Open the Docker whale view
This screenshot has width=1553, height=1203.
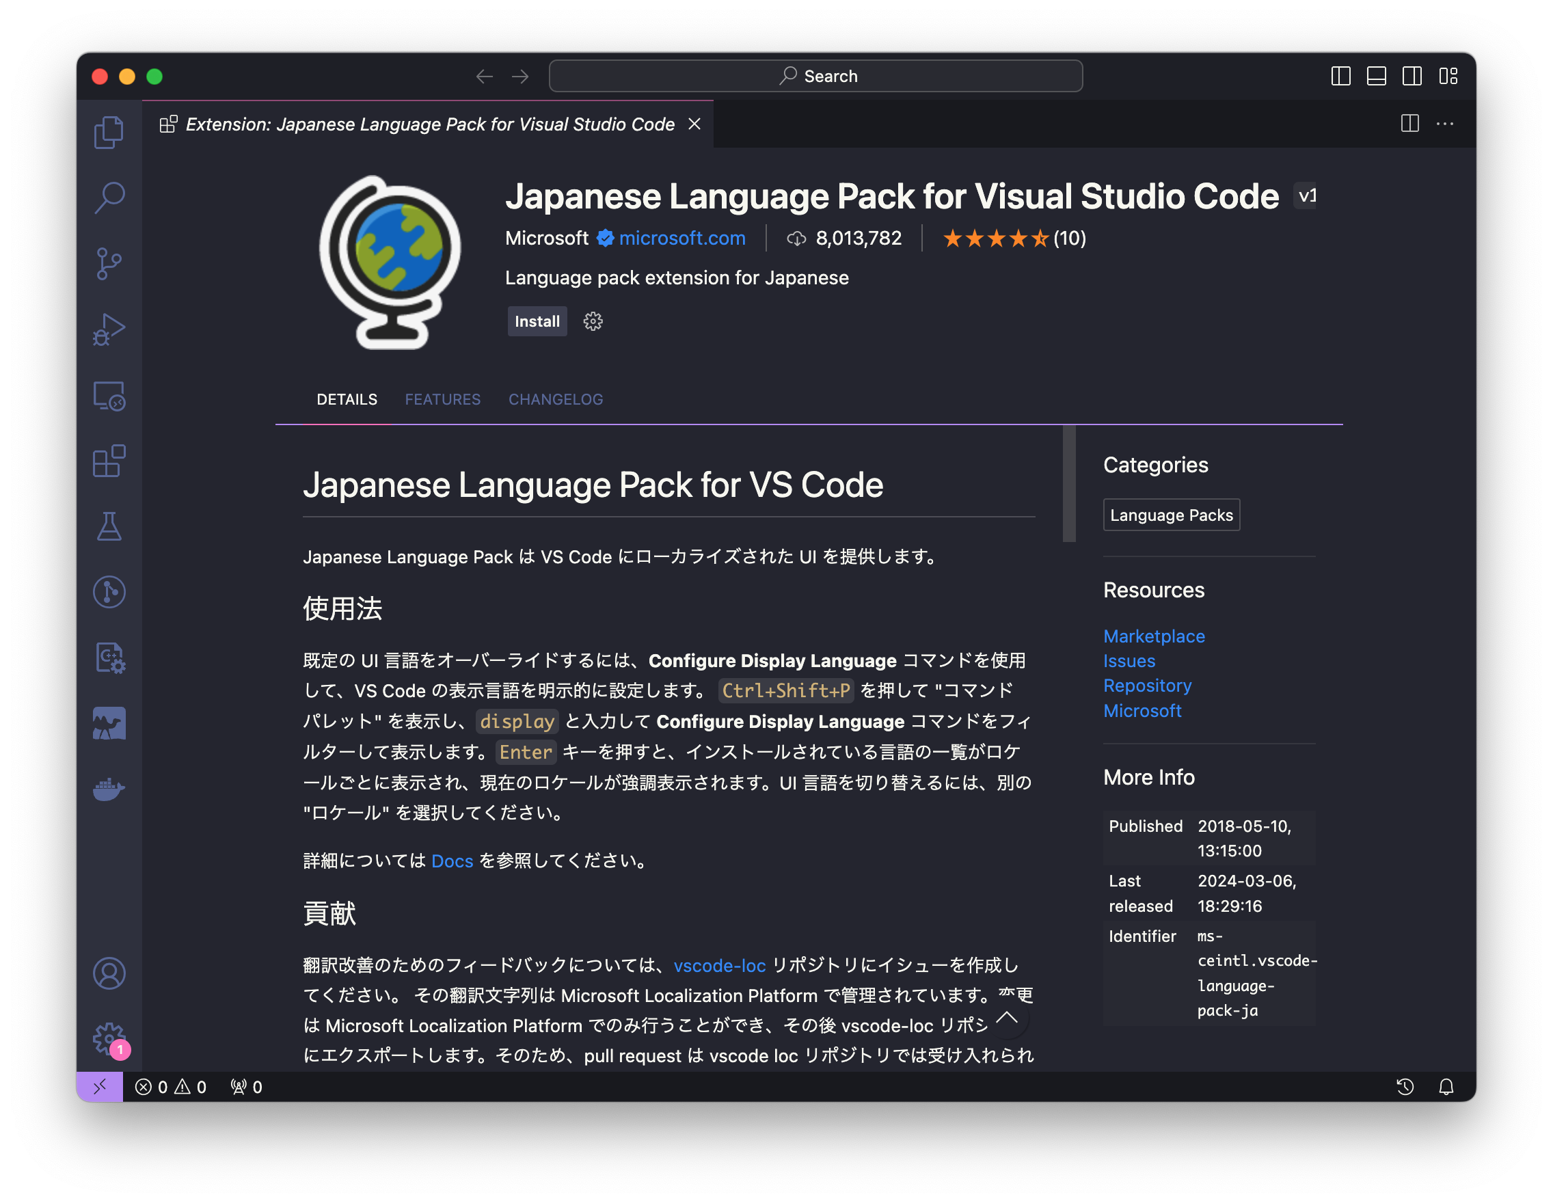(109, 789)
